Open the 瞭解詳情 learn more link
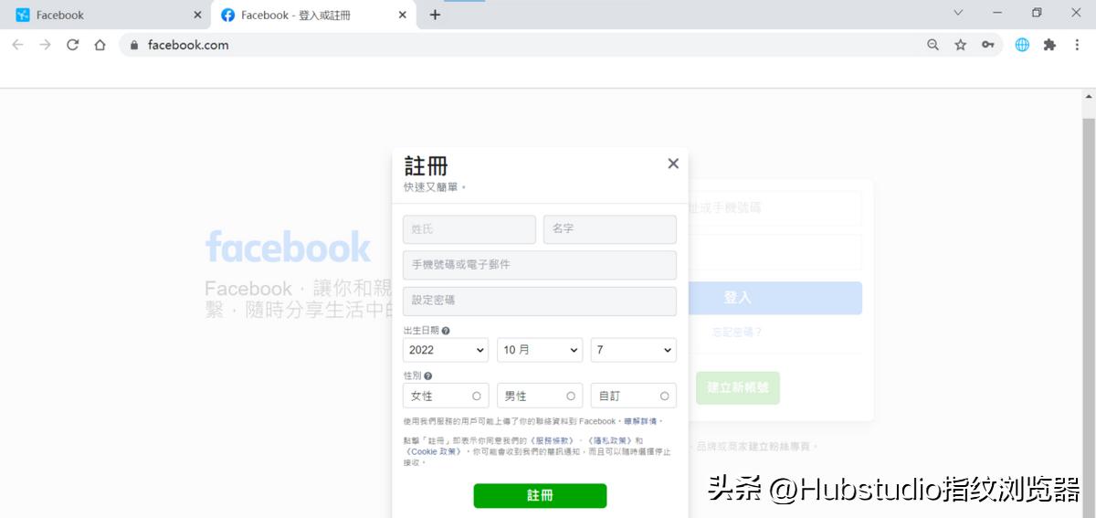Viewport: 1096px width, 518px height. click(x=641, y=421)
